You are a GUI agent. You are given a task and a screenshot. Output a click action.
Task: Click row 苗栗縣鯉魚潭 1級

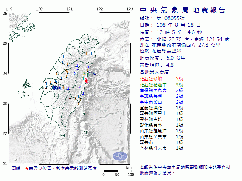click(161, 131)
